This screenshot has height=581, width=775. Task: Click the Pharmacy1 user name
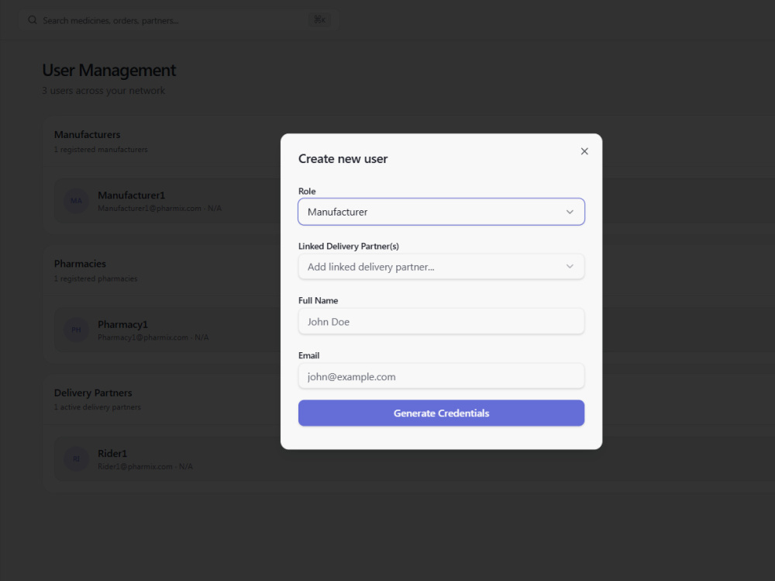click(122, 325)
